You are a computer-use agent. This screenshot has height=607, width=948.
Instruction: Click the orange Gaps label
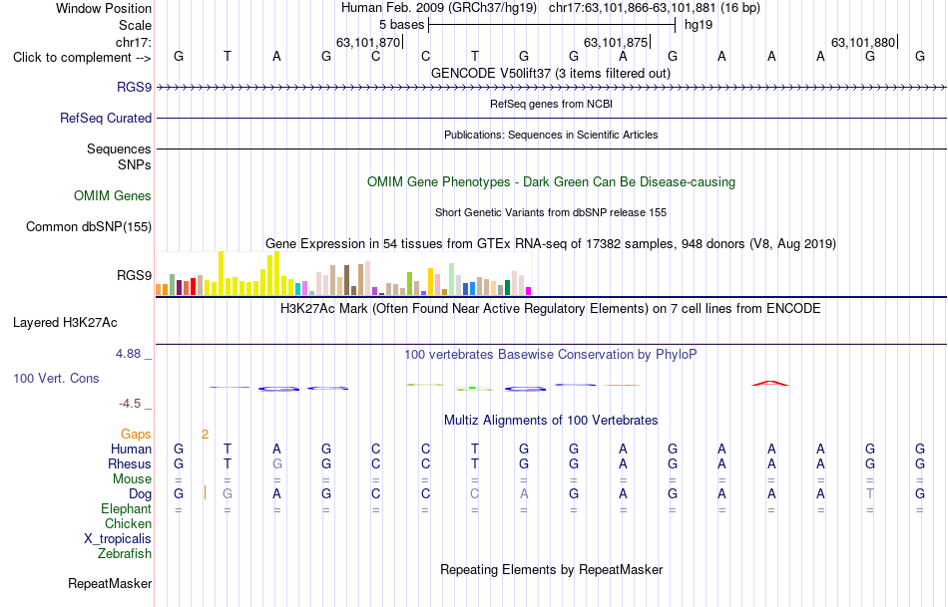[136, 434]
